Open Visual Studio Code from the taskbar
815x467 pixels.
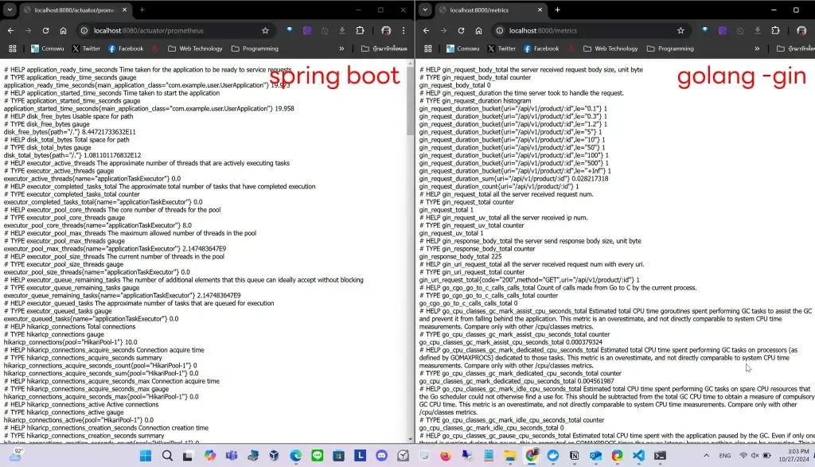638,456
